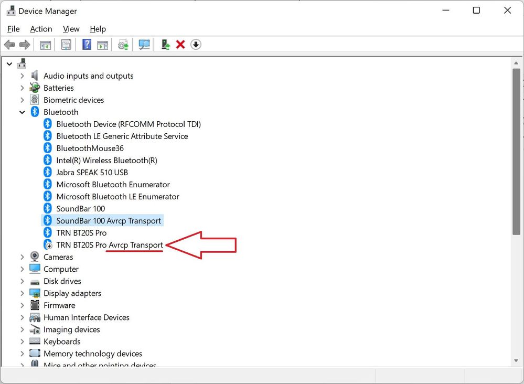Expand the Imaging devices category

[22, 329]
